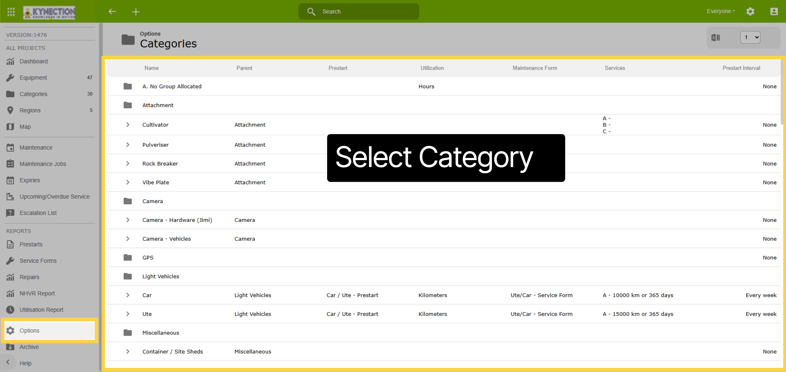The height and width of the screenshot is (372, 786).
Task: Go back with the left arrow icon
Action: click(x=112, y=12)
